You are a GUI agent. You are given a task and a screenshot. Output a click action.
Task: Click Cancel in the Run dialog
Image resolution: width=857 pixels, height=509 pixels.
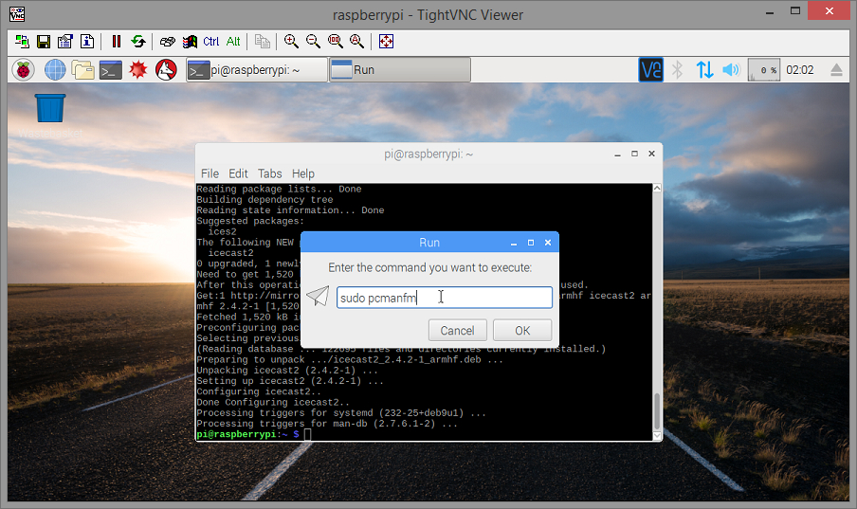(458, 330)
